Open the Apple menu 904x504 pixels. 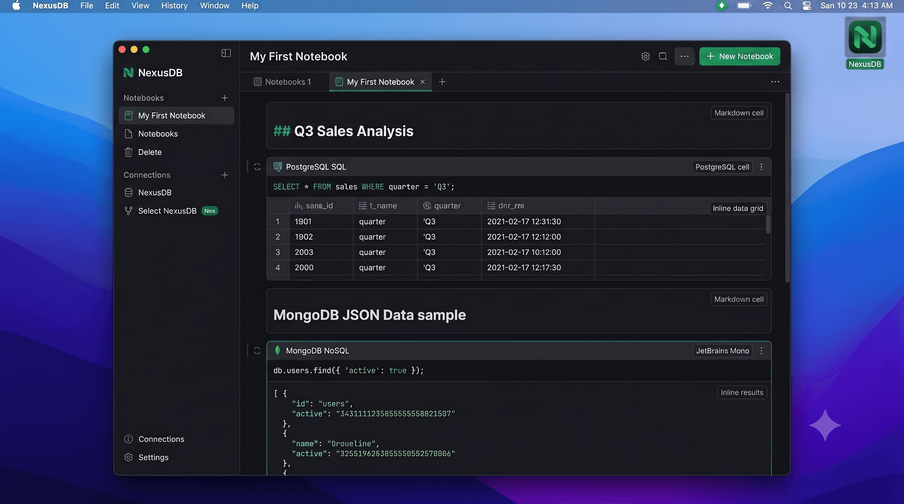coord(16,6)
